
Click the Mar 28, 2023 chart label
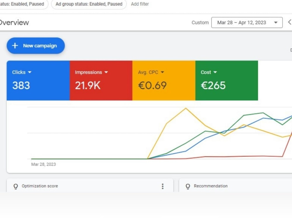[44, 164]
